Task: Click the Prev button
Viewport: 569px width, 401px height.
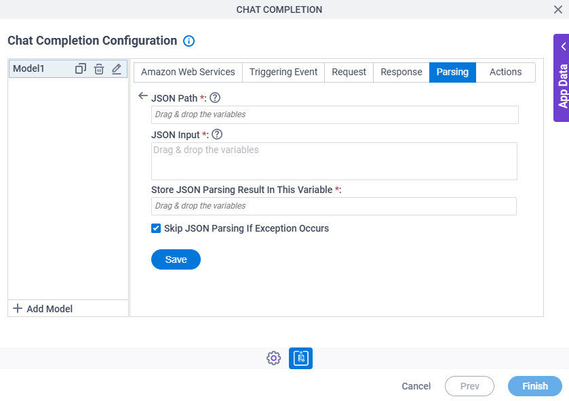Action: (x=469, y=386)
